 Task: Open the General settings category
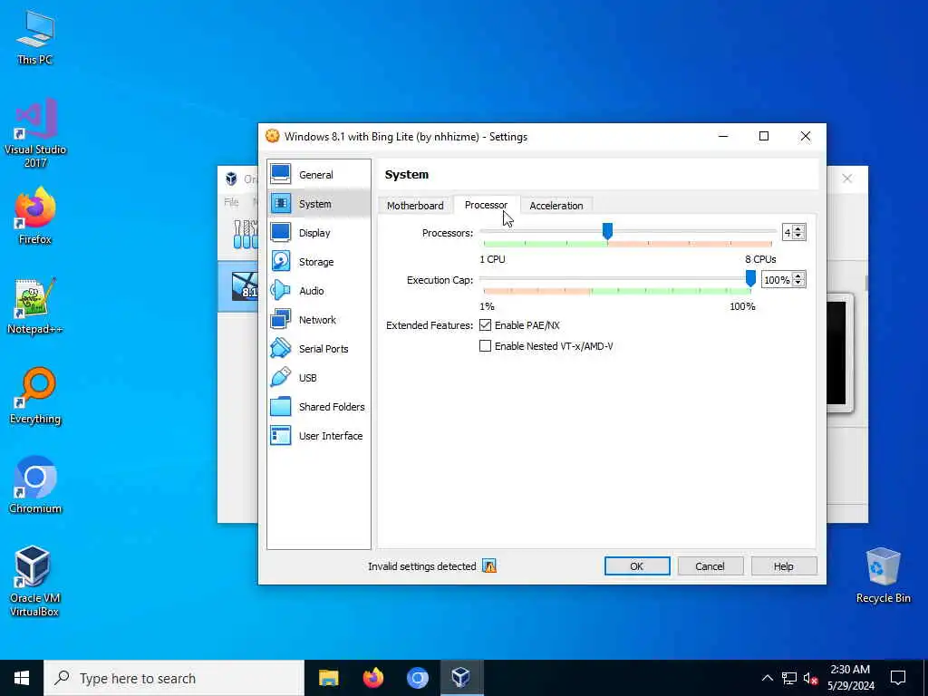coord(318,175)
